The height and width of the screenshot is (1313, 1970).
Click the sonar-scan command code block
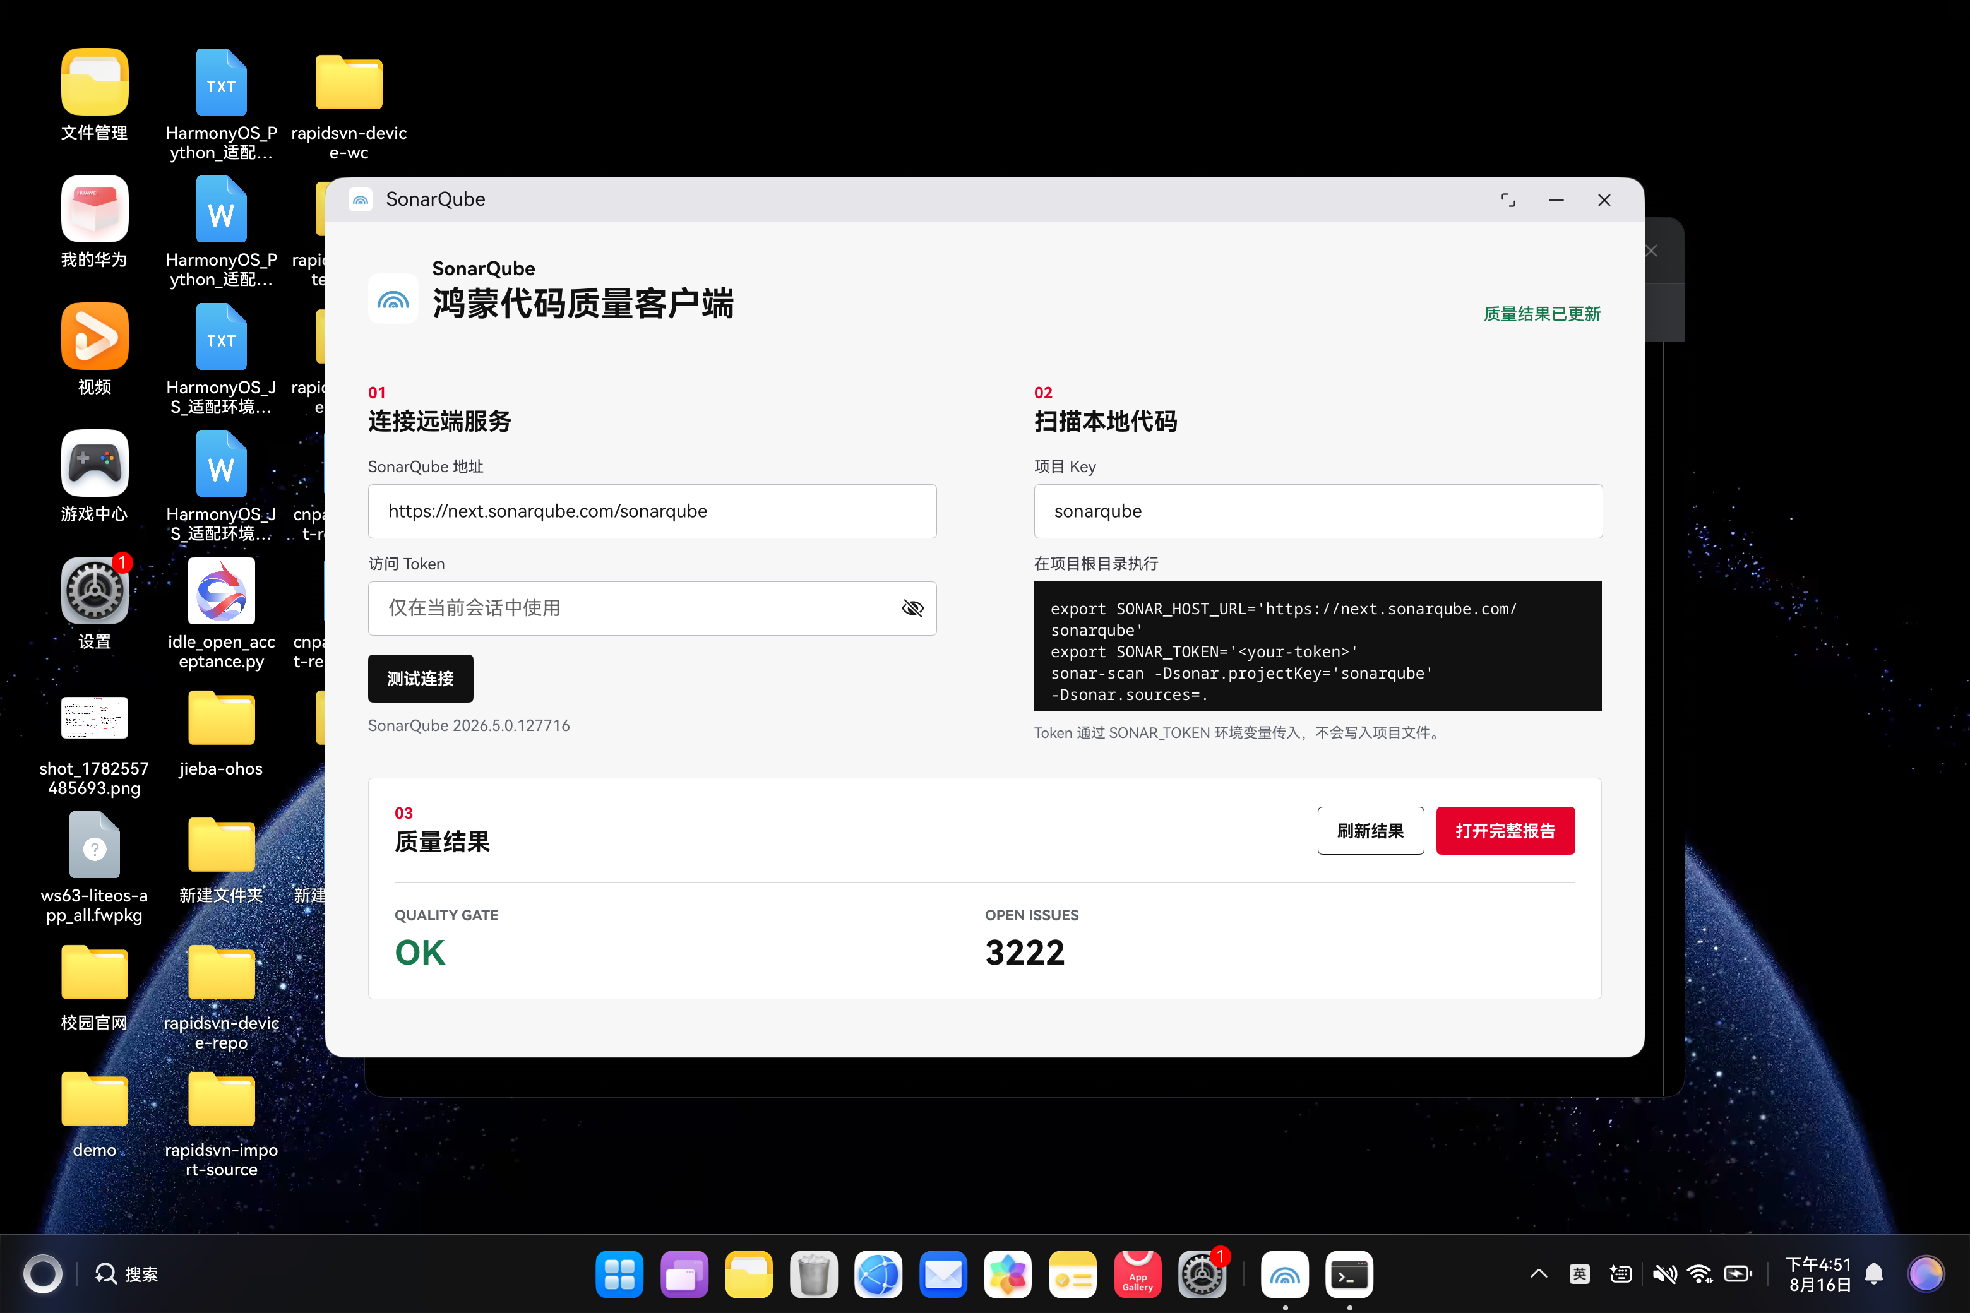click(1318, 646)
